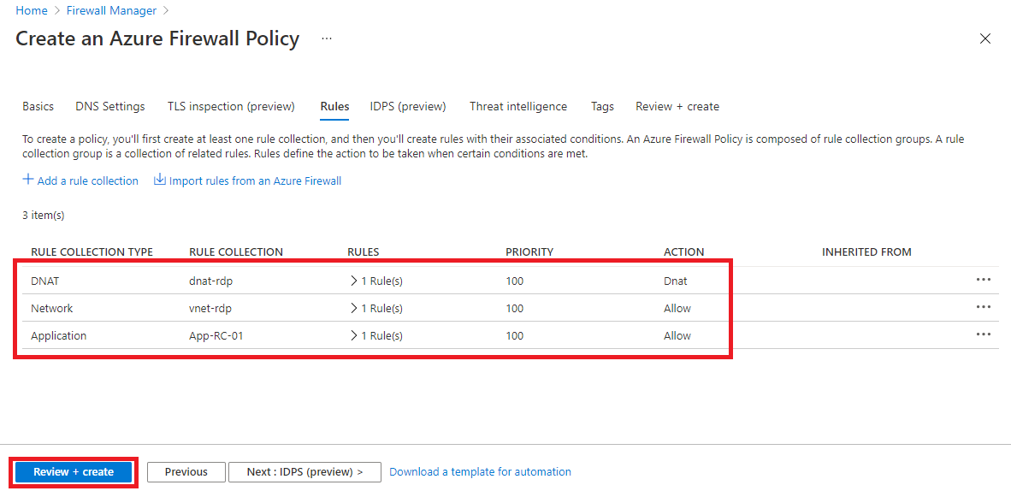Click Import rules from an Azure Firewall
This screenshot has width=1011, height=491.
click(256, 180)
